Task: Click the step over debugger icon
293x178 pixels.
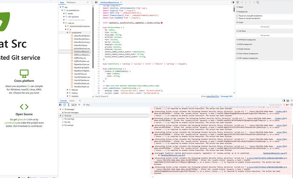Action: pos(242,3)
